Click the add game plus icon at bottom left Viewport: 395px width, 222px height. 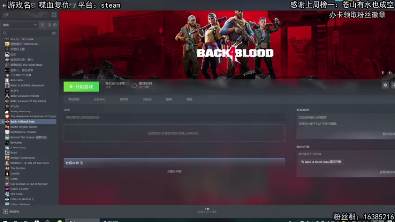(5, 212)
